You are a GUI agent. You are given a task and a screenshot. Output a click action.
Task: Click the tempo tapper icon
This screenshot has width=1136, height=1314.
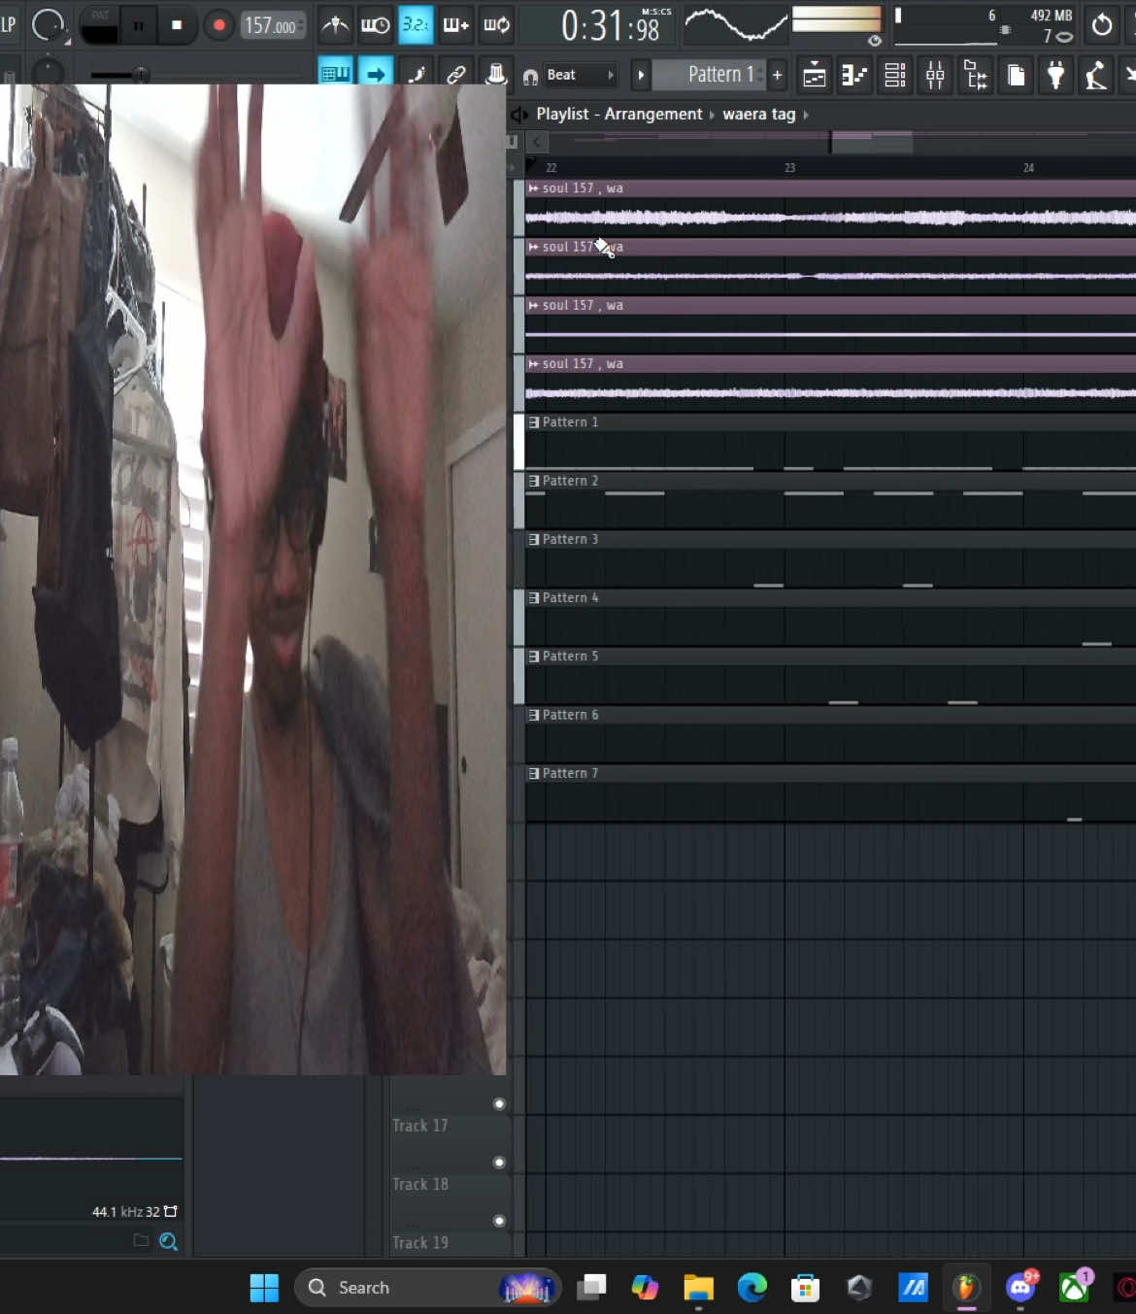pyautogui.click(x=1096, y=75)
